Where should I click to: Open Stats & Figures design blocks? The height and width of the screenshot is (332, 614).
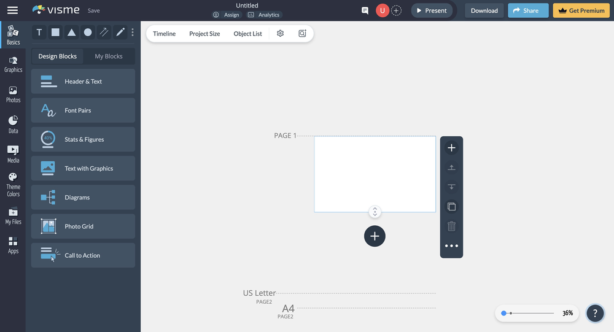tap(83, 139)
